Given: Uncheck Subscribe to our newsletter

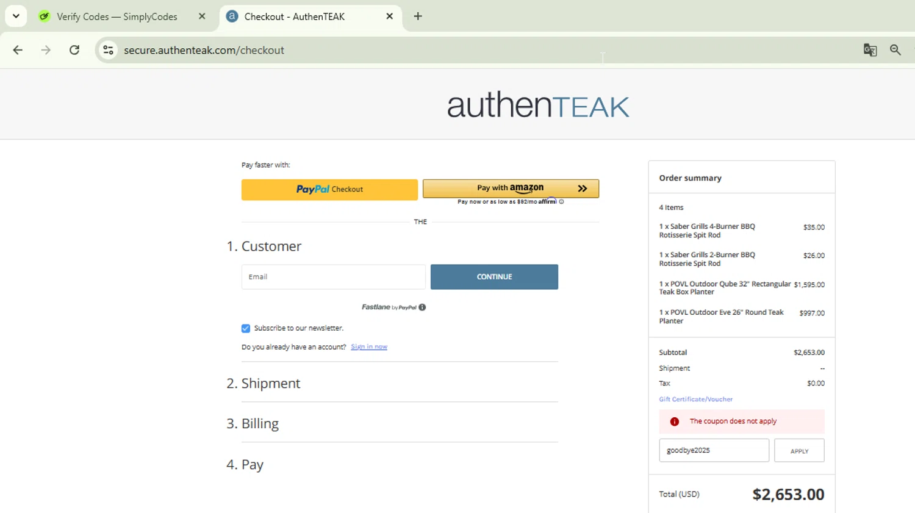Looking at the screenshot, I should (x=246, y=328).
